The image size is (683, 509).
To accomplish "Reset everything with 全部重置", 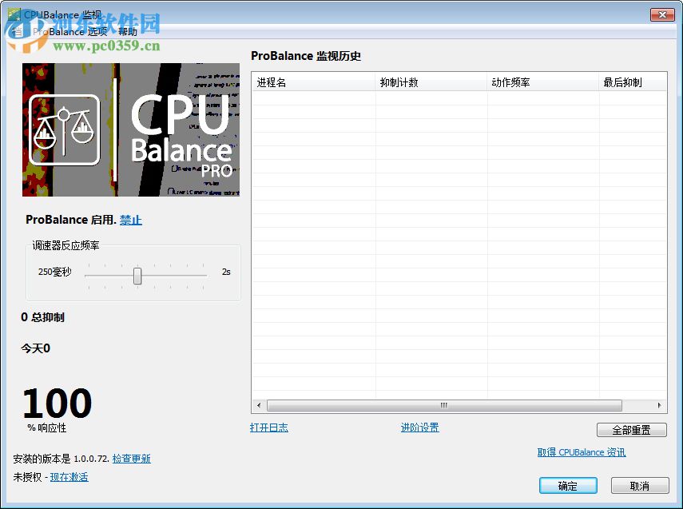I will pos(631,429).
